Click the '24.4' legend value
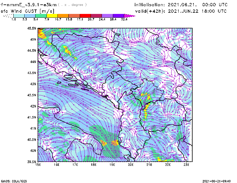 [102, 19]
